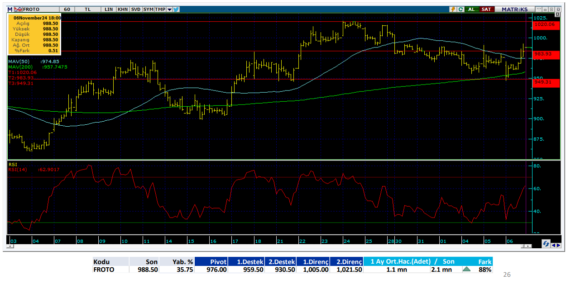
Task: Toggle the LIN linear scale option
Action: coord(109,9)
